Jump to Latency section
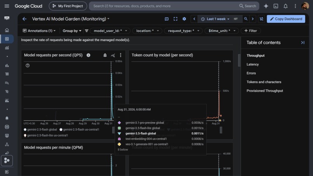The height and width of the screenshot is (176, 313). coord(252,64)
